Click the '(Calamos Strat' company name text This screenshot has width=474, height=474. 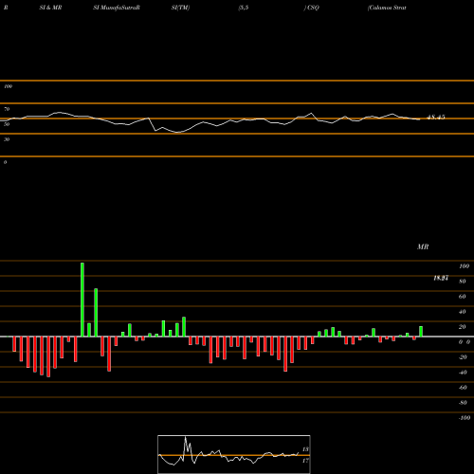387,8
